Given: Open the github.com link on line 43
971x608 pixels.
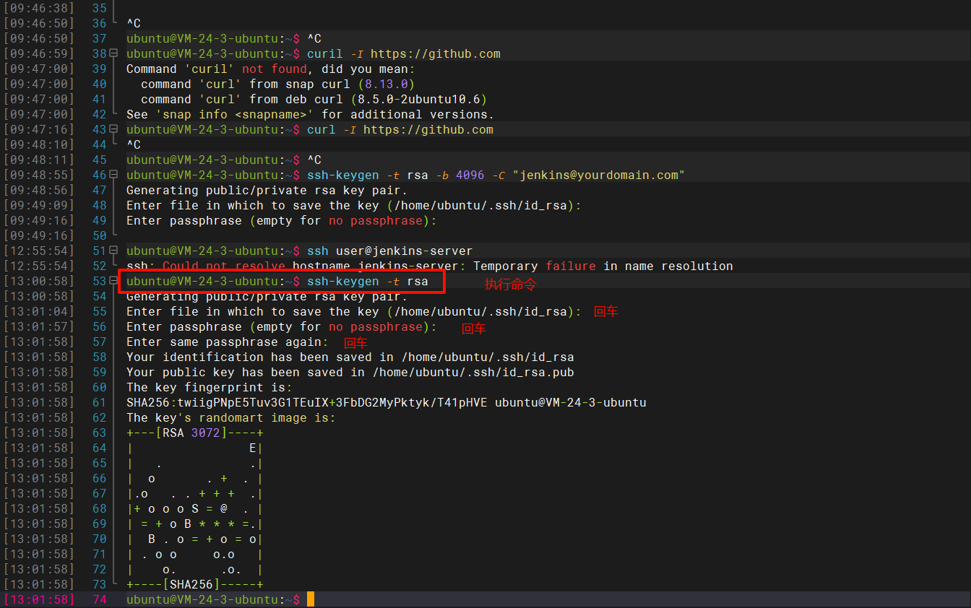Looking at the screenshot, I should click(x=428, y=129).
